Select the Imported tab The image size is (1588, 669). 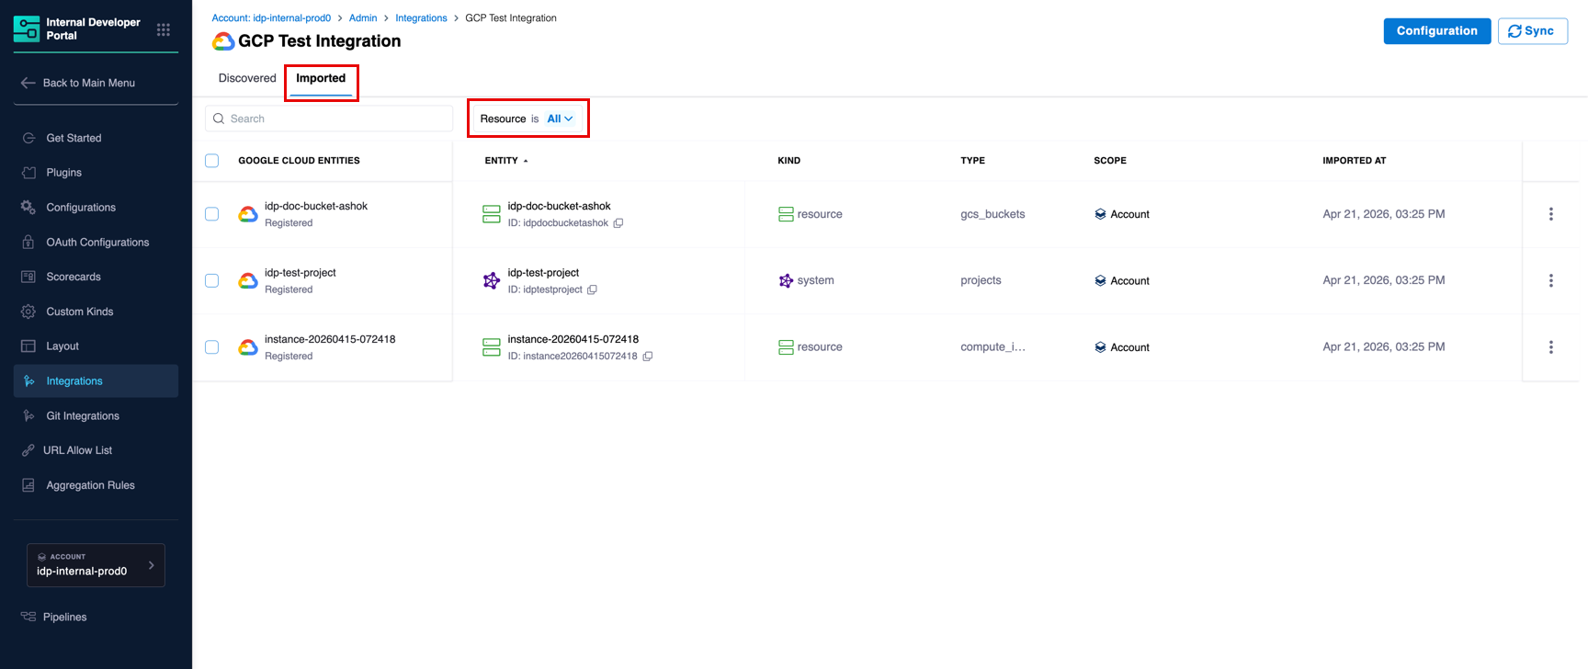click(321, 78)
